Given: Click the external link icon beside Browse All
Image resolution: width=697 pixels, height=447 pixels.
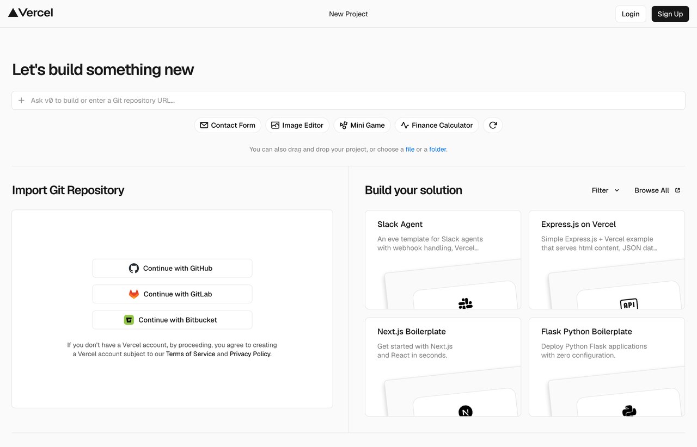Looking at the screenshot, I should point(678,190).
